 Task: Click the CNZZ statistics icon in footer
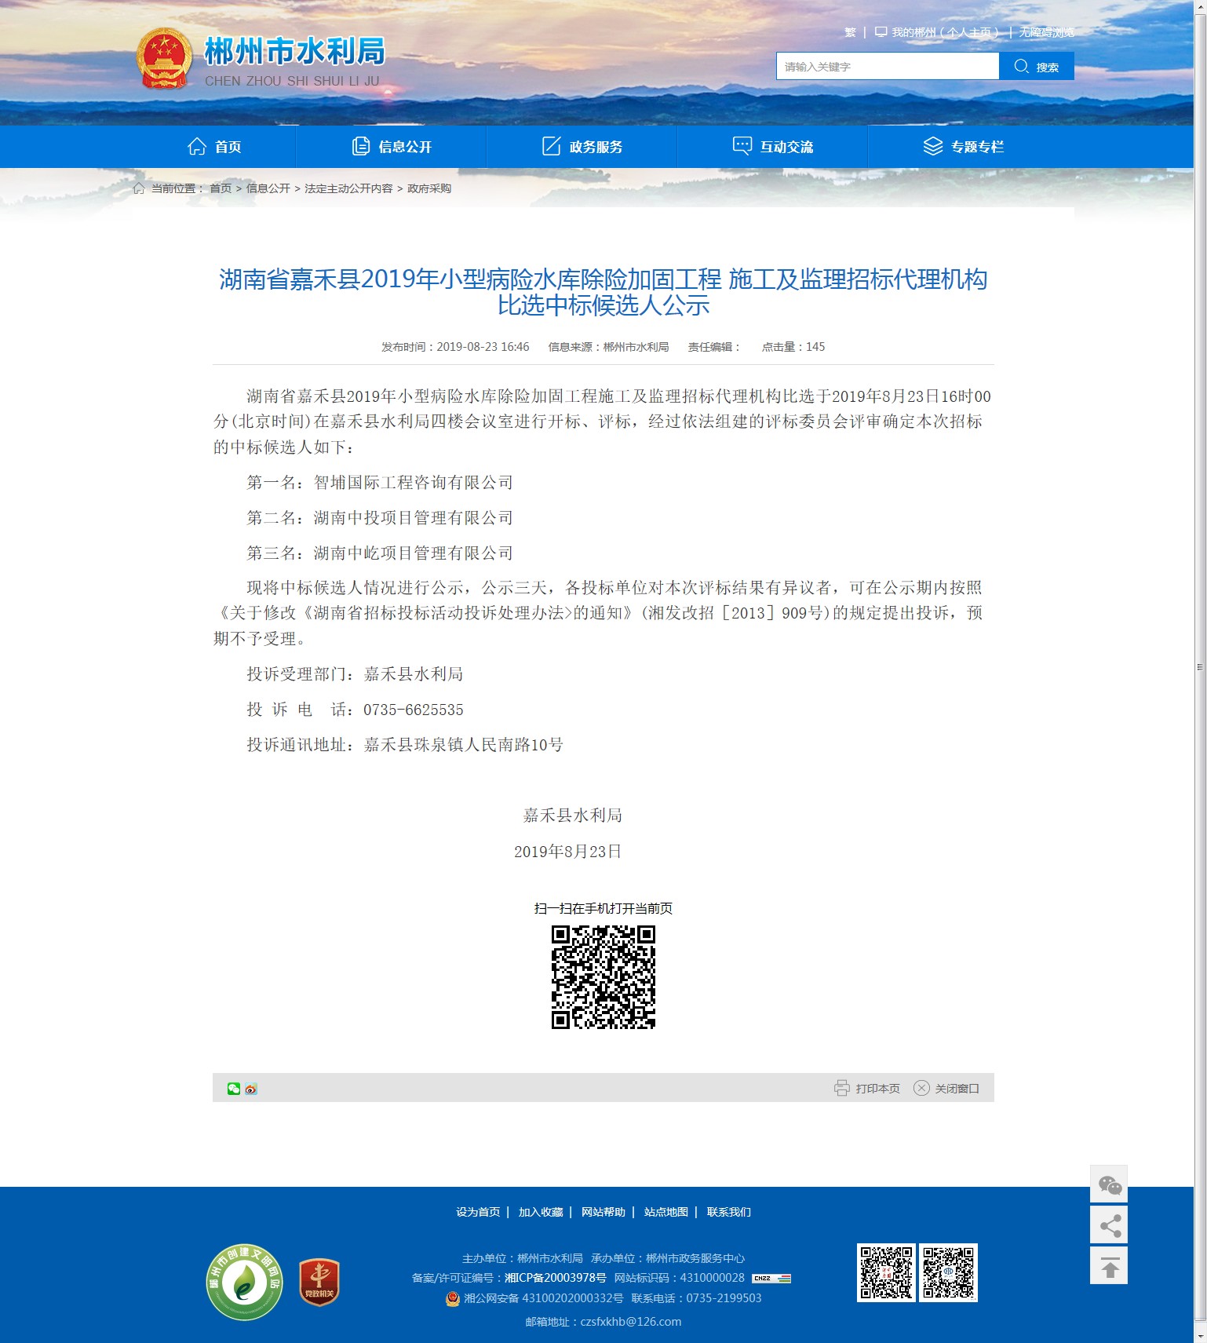[771, 1279]
